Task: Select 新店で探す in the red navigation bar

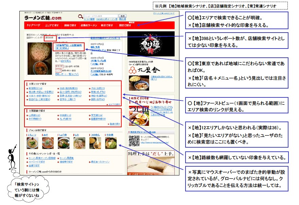Action: [x=107, y=25]
